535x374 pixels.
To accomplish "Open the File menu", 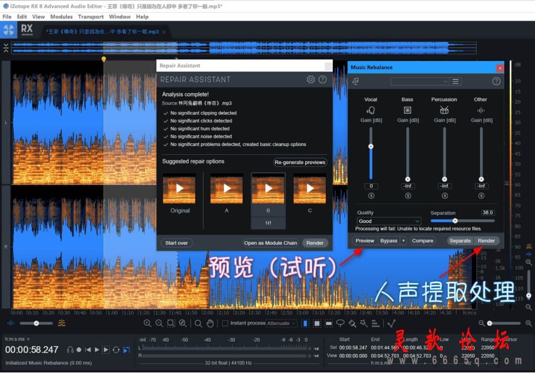I will (x=7, y=17).
